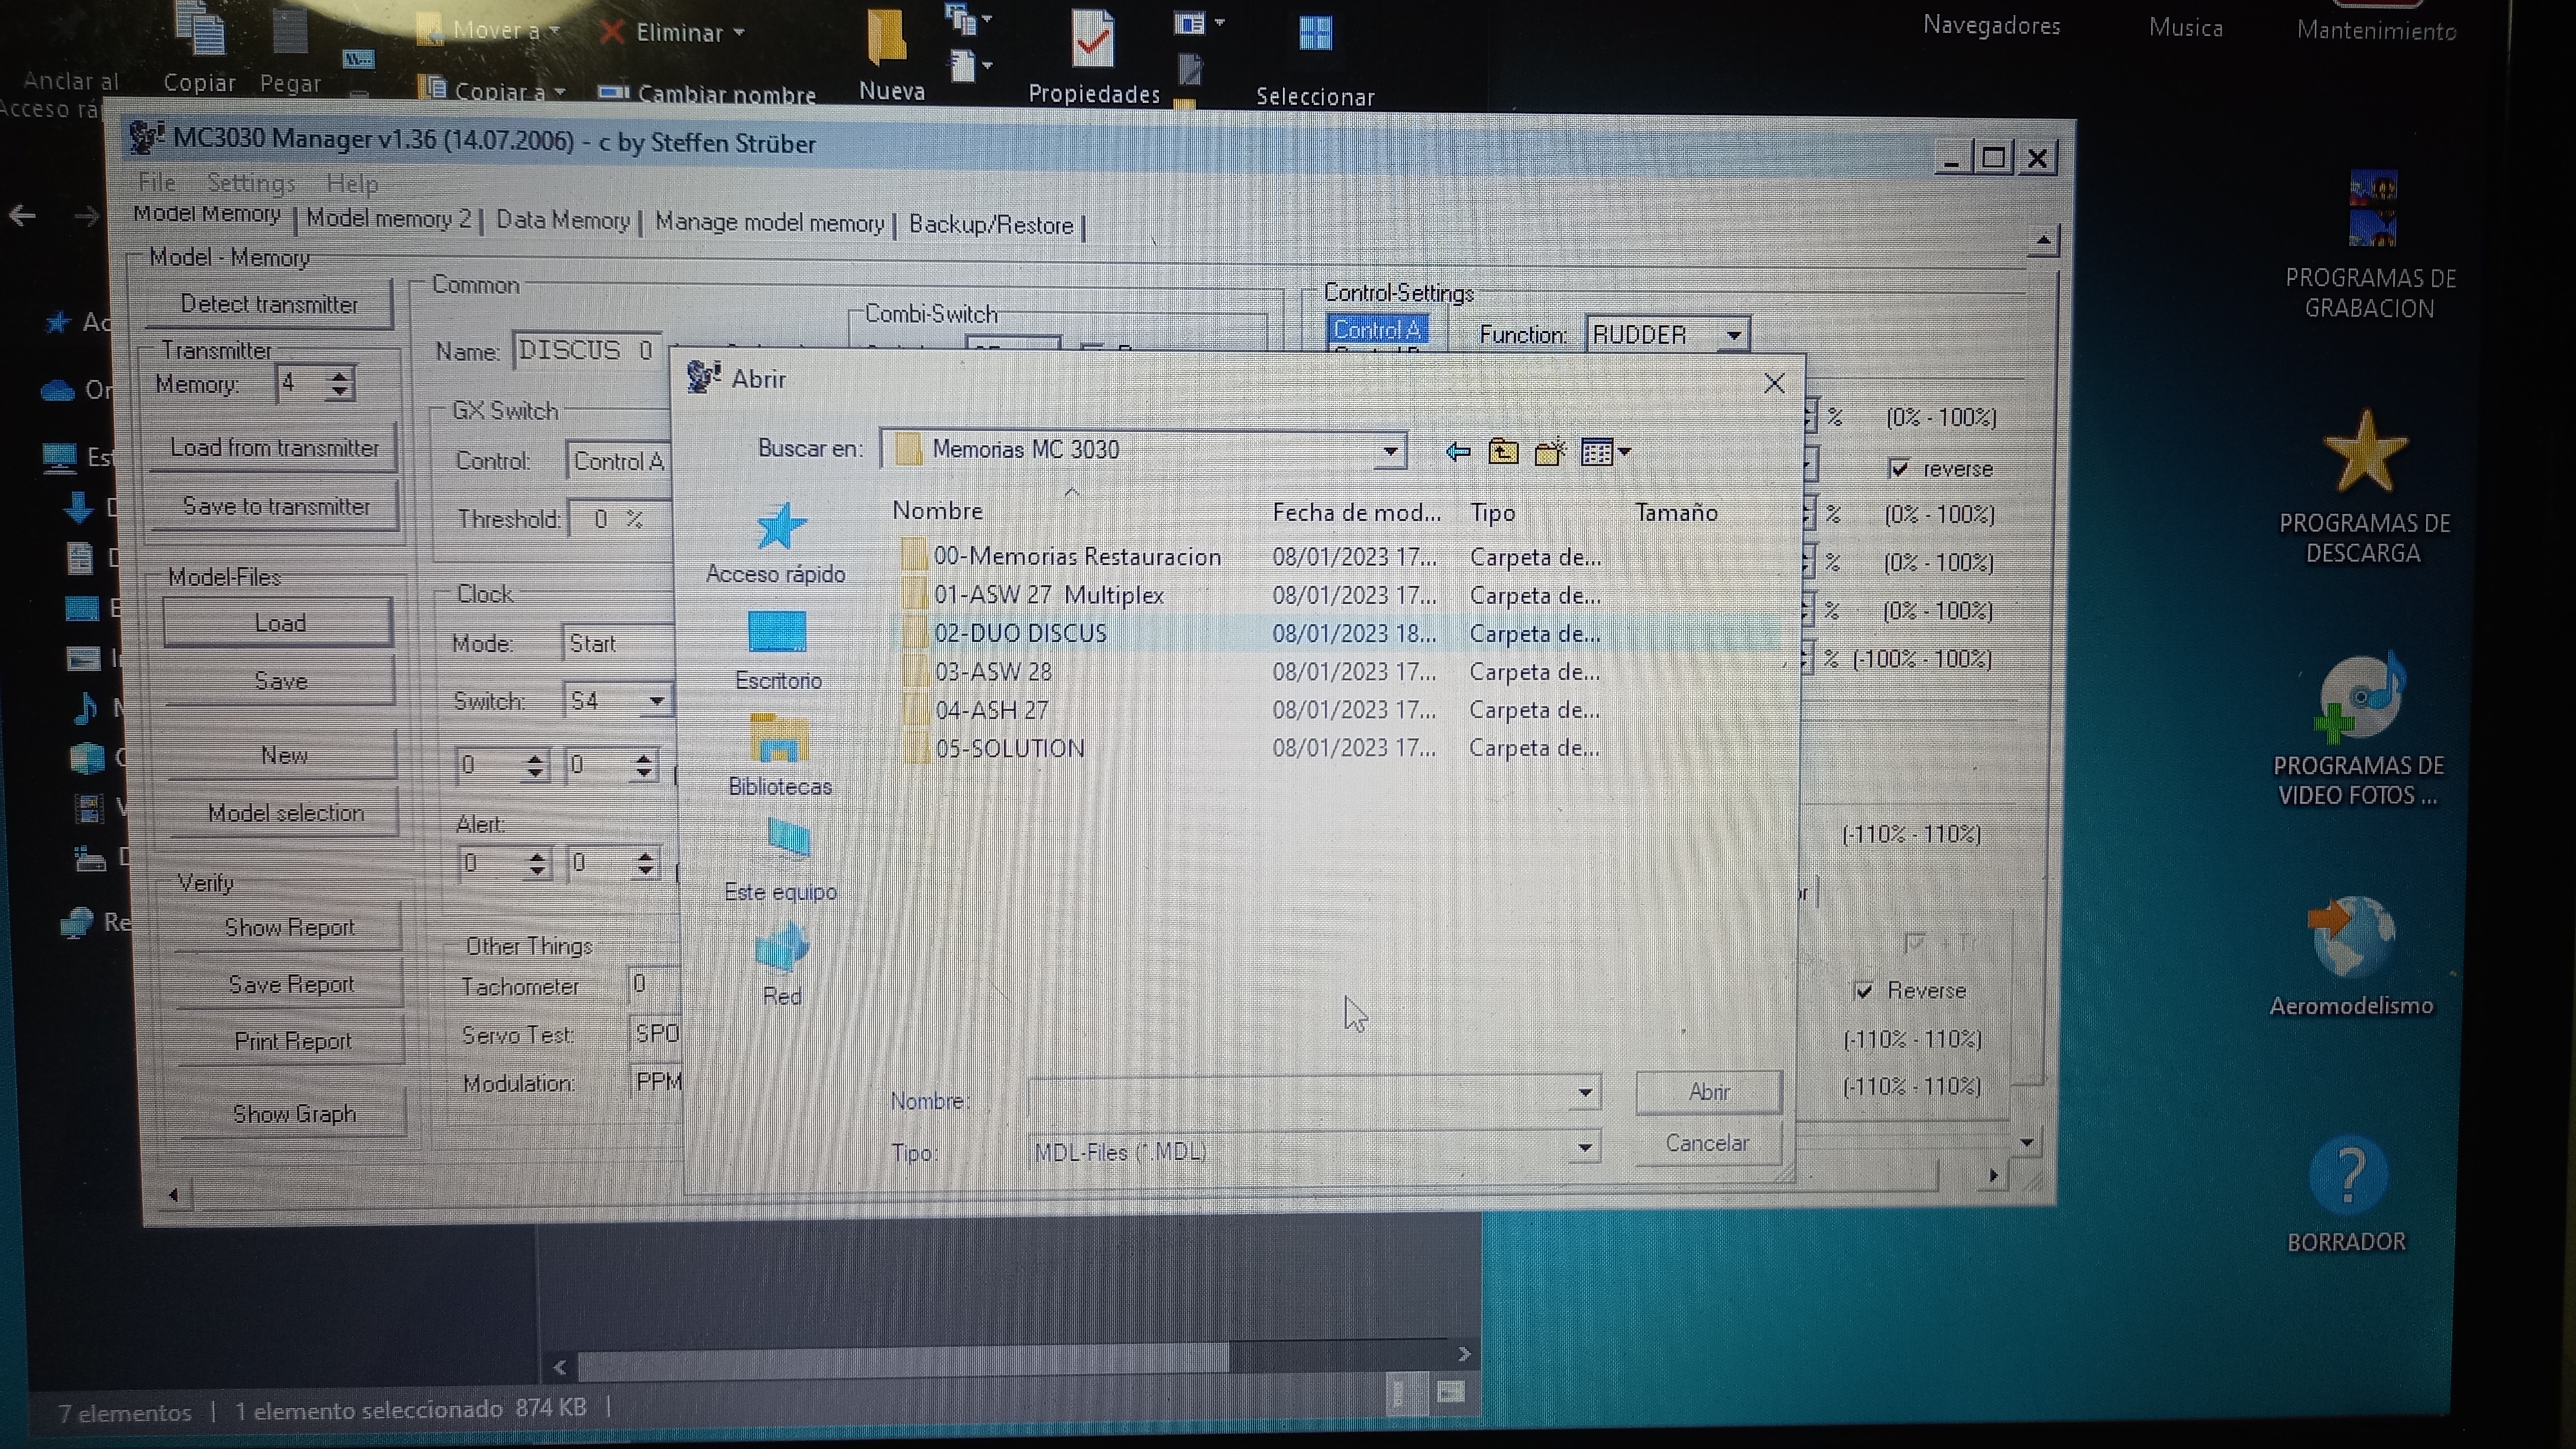Switch to the Backup/Restore tab
Image resolution: width=2576 pixels, height=1449 pixels.
tap(990, 225)
